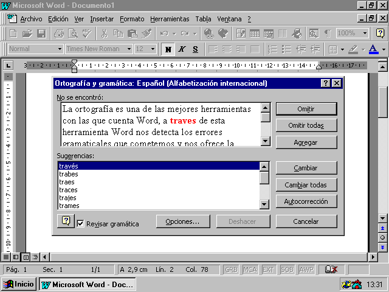Click the Print icon in toolbar
The image size is (389, 292).
point(59,33)
